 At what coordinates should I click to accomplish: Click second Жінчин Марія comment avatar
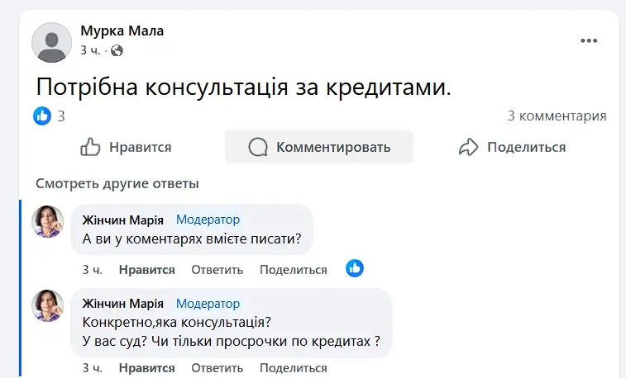point(48,305)
